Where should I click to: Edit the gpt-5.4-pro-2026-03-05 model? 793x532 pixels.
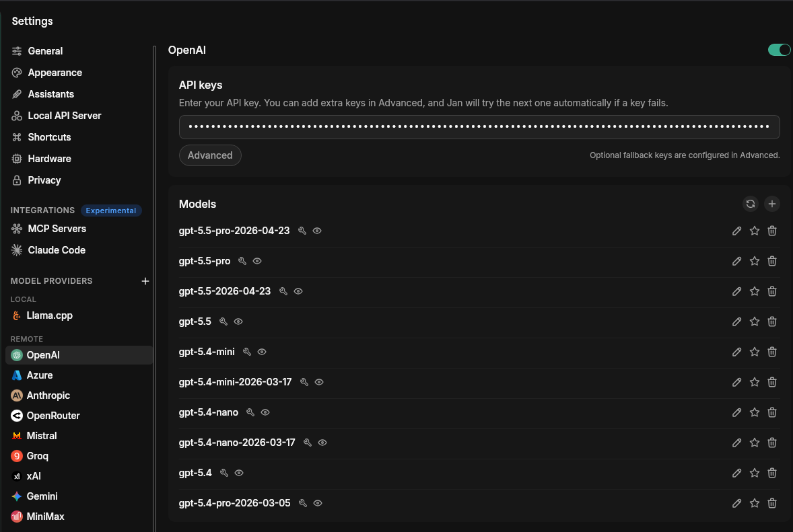(x=737, y=503)
